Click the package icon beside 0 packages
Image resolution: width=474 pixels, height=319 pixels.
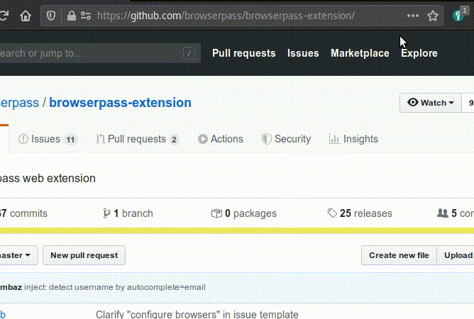(x=216, y=213)
